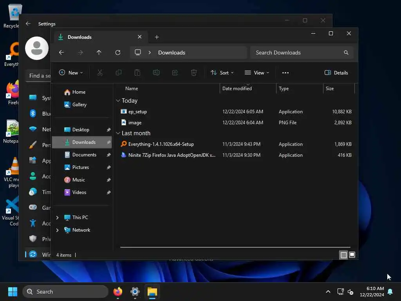Image resolution: width=401 pixels, height=301 pixels.
Task: Click the pin icon beside Pictures
Action: coord(109,167)
